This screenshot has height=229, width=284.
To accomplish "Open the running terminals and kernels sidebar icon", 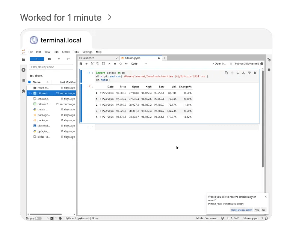I will pyautogui.click(x=24, y=70).
